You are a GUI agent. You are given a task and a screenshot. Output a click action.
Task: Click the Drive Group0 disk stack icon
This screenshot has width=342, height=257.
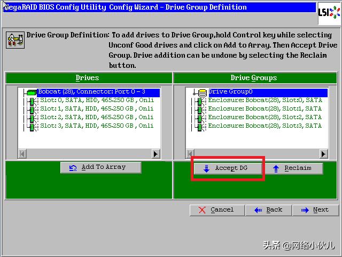coord(203,92)
